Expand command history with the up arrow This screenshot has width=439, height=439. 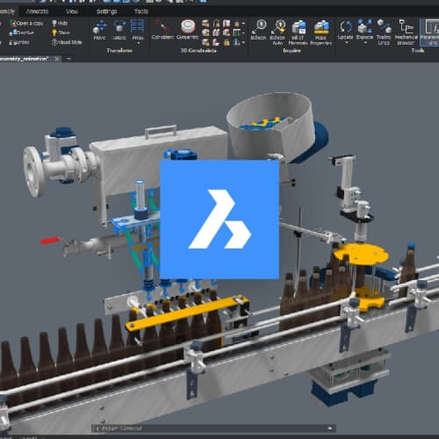point(330,428)
